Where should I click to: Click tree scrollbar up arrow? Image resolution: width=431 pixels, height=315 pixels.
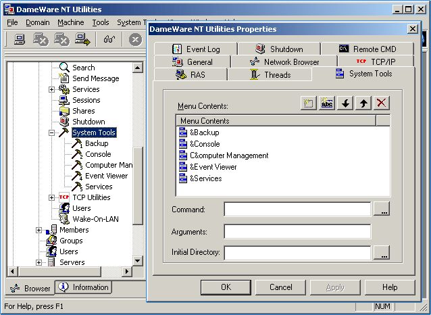pos(137,68)
